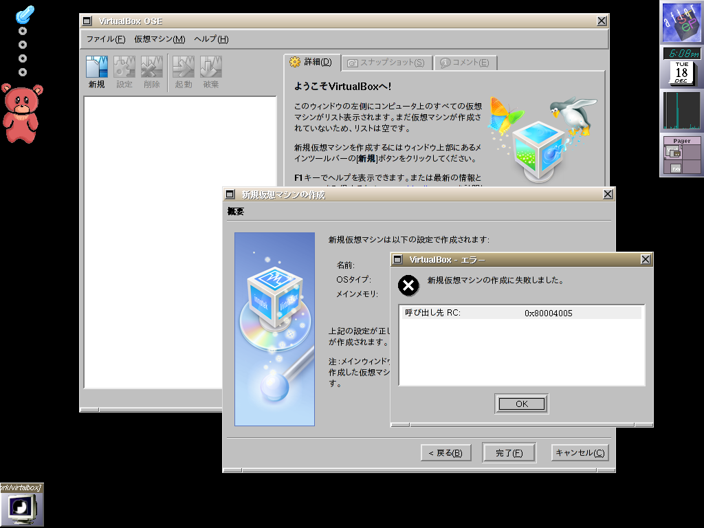Image resolution: width=704 pixels, height=528 pixels.
Task: Click the OSタイプ: label in wizard
Action: (353, 279)
